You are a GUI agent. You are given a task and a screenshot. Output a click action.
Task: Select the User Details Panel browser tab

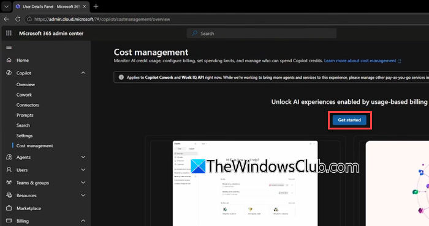51,7
